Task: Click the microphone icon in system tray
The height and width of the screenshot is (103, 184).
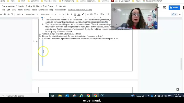Action: pos(155,96)
